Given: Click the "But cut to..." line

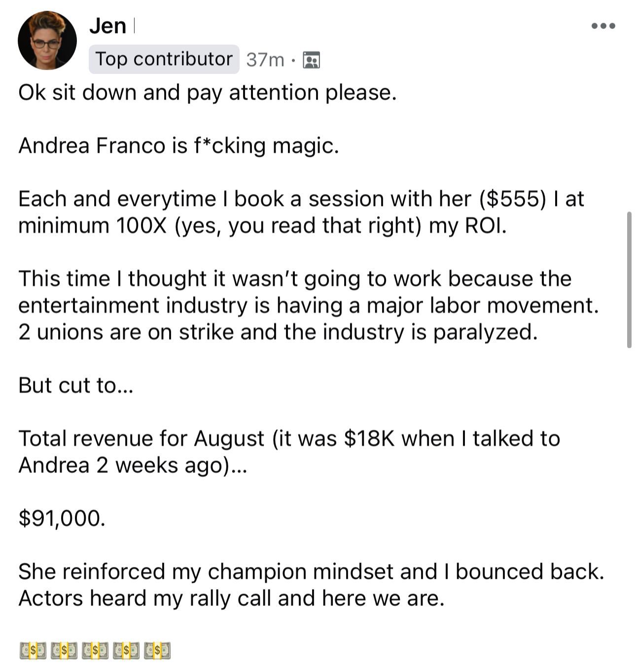Looking at the screenshot, I should [76, 385].
